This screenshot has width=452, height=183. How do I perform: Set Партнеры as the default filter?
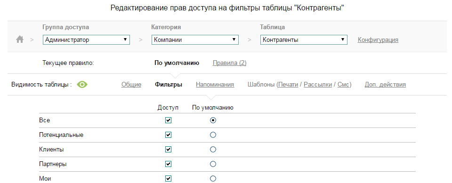click(213, 164)
